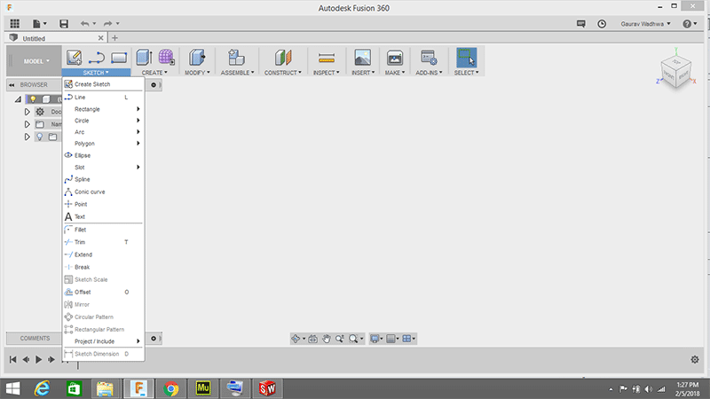Expand the MODIFY dropdown menu
The width and height of the screenshot is (710, 399).
tap(197, 73)
